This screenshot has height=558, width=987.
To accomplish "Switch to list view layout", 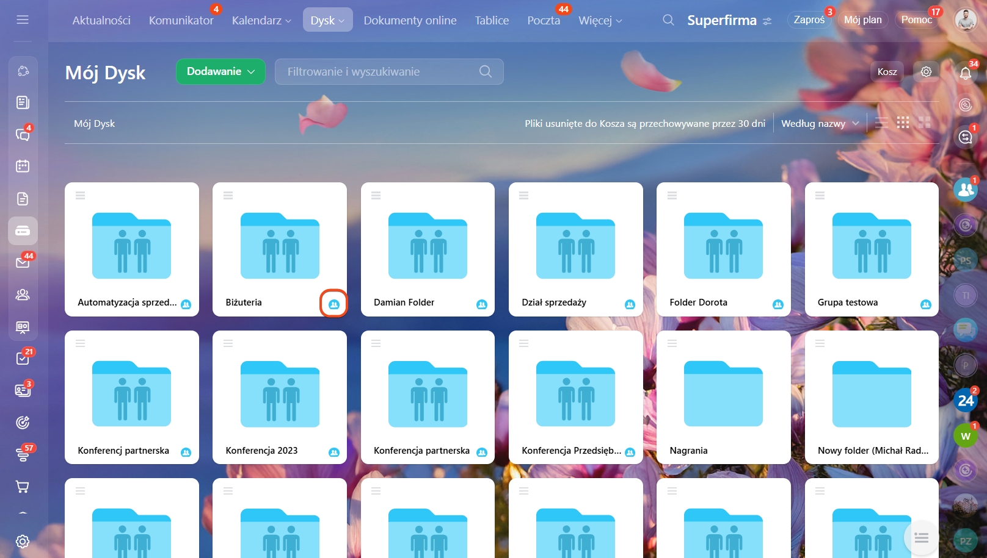I will pos(881,123).
